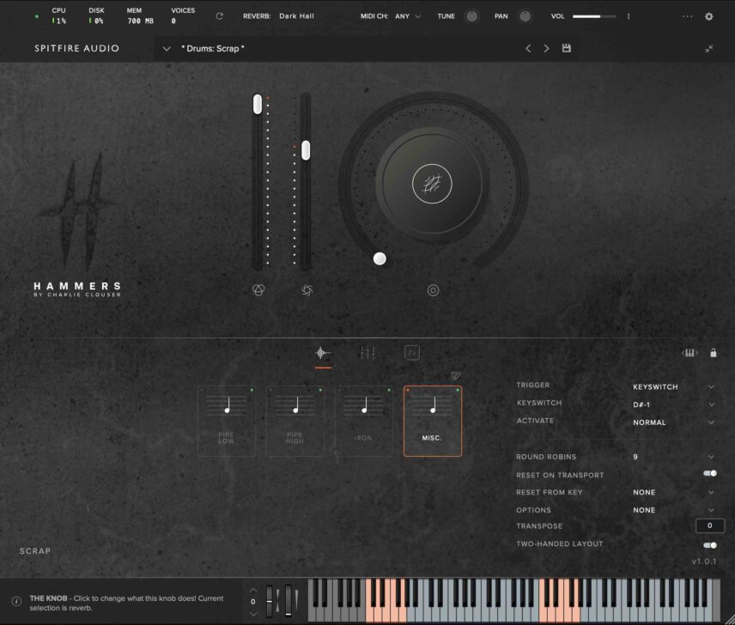Click the collapse view arrows icon
Viewport: 735px width, 625px height.
(708, 49)
